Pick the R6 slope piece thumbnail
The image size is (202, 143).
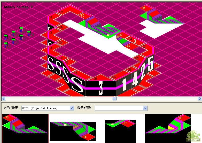click(73, 131)
